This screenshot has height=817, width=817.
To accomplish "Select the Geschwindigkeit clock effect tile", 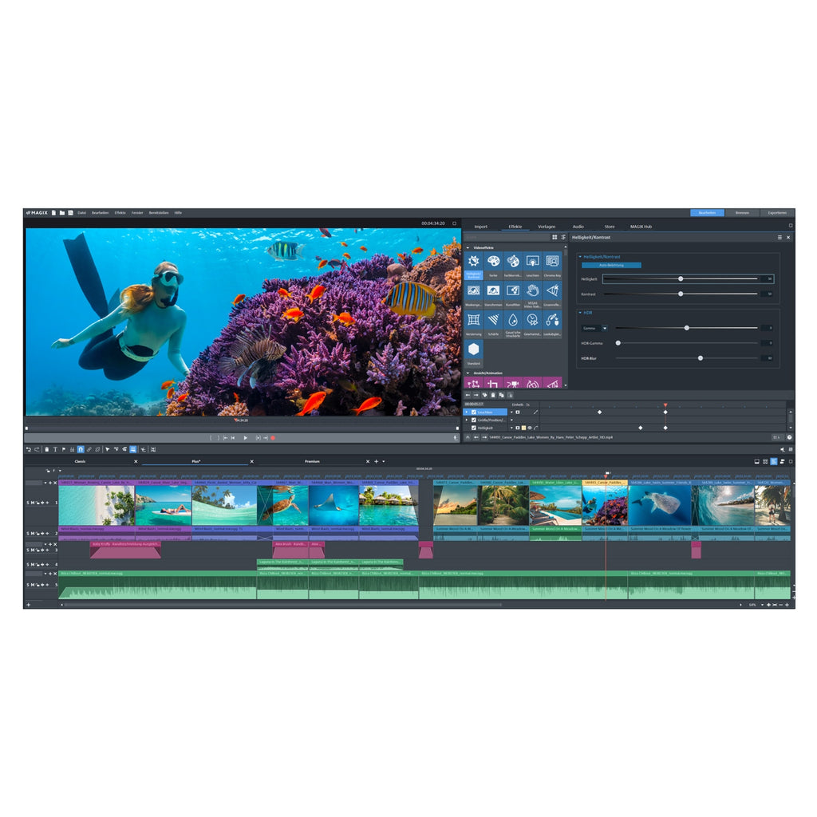I will coord(532,324).
